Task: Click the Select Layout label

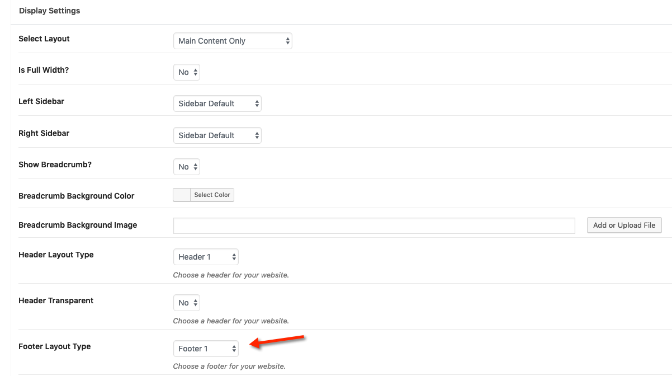Action: 44,39
